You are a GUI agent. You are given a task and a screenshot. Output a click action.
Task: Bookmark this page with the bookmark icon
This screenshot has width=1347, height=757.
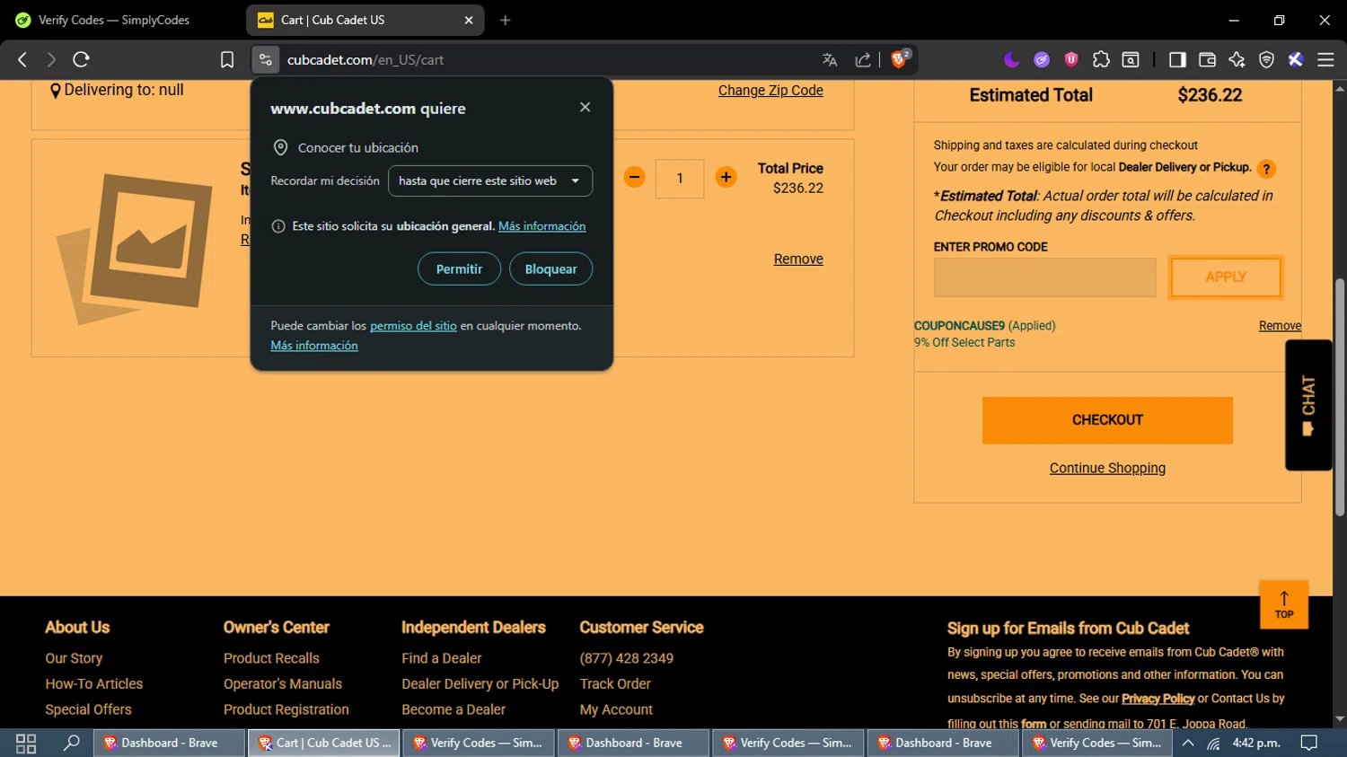point(227,59)
